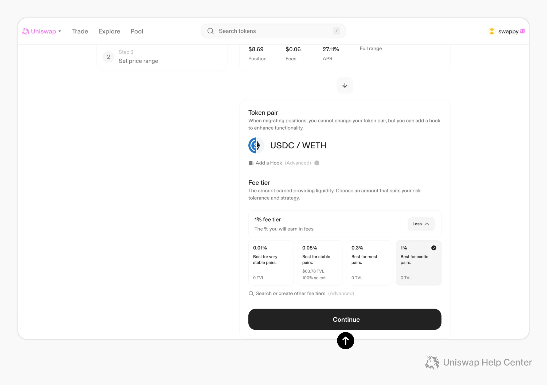
Task: Open the Trade menu
Action: coord(80,31)
